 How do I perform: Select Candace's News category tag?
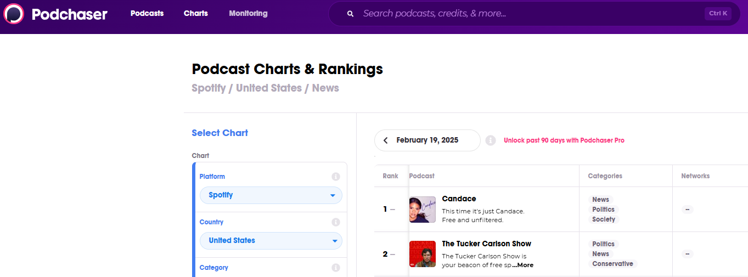pyautogui.click(x=601, y=200)
